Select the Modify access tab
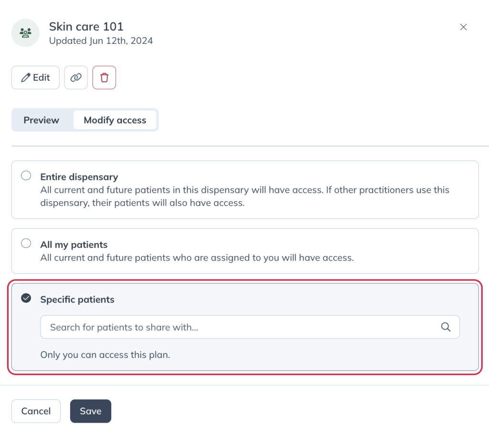Image resolution: width=489 pixels, height=437 pixels. coord(115,120)
